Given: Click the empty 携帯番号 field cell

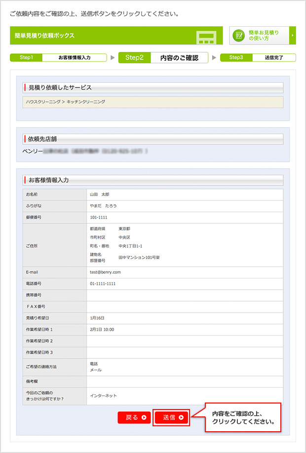Looking at the screenshot, I should [185, 295].
